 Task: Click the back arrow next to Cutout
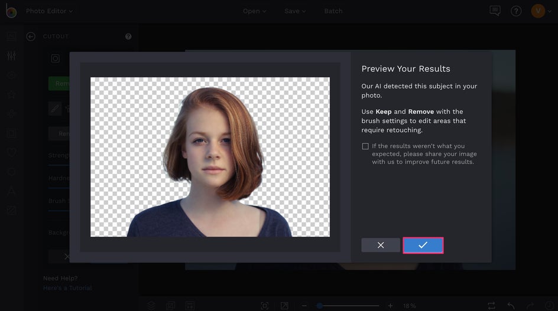tap(31, 37)
